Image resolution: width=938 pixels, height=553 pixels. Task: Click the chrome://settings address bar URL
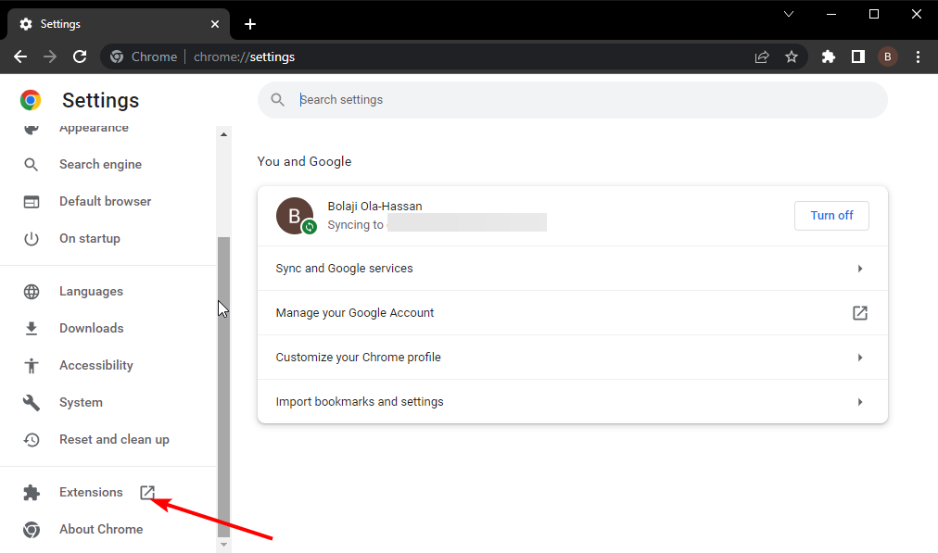244,57
